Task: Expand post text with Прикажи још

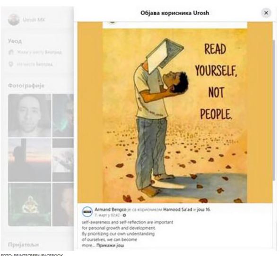Action: click(x=110, y=245)
